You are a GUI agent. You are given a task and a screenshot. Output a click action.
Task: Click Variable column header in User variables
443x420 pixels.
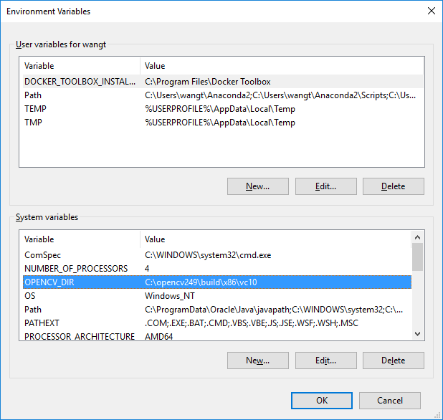pyautogui.click(x=80, y=66)
